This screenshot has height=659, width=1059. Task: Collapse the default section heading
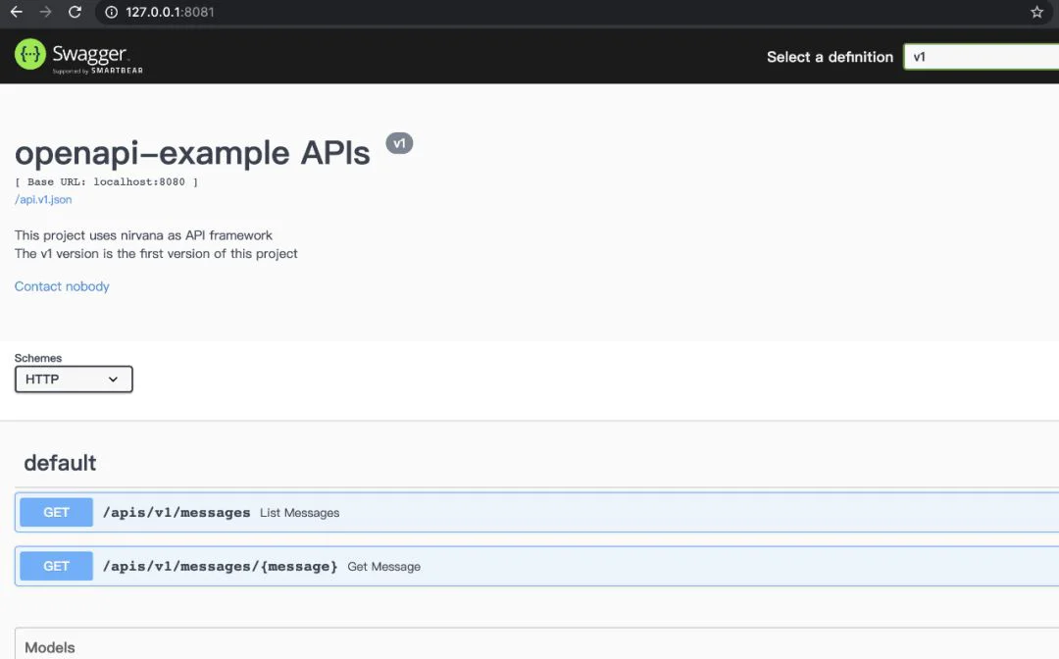click(x=60, y=463)
